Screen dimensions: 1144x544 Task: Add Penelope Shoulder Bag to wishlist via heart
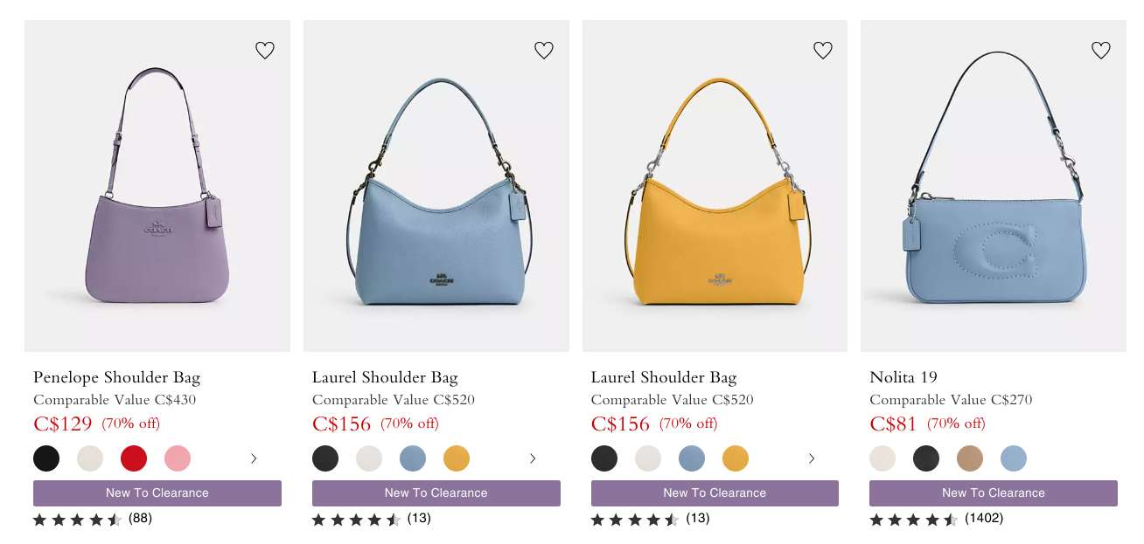(x=265, y=50)
